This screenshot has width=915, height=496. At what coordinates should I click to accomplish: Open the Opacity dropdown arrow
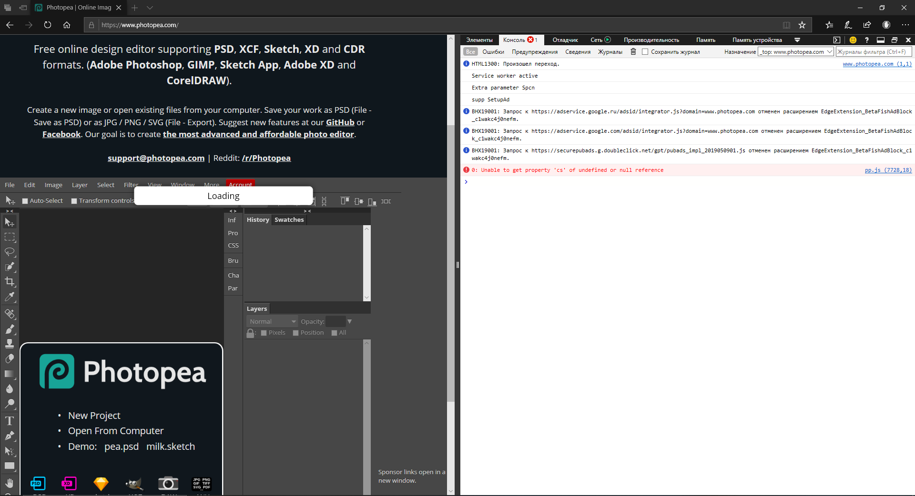(350, 321)
